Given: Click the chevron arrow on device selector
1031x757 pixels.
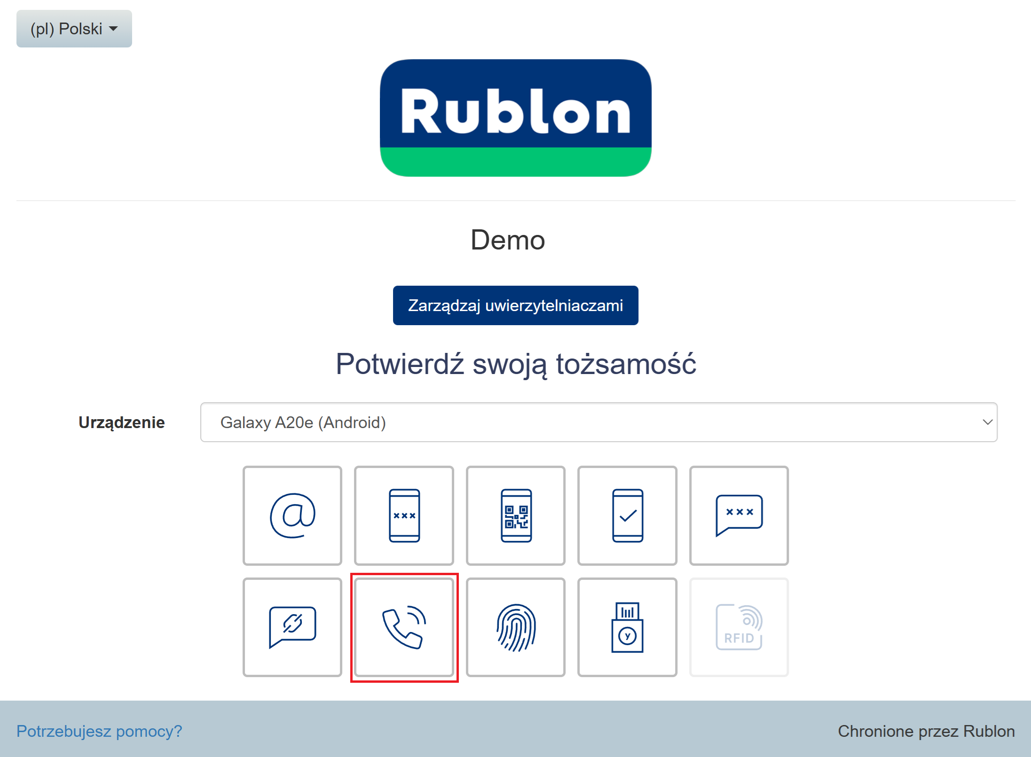Looking at the screenshot, I should 987,422.
